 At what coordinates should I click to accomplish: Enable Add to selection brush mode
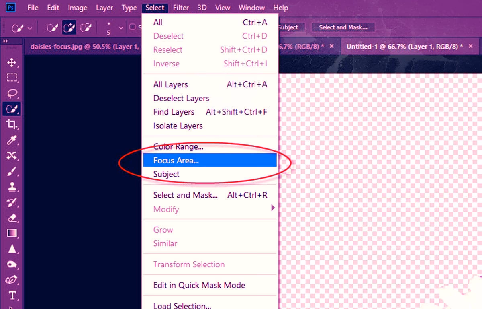(69, 28)
